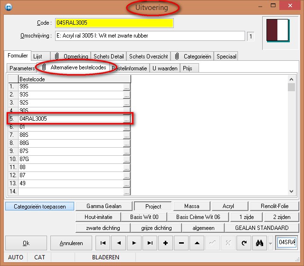The image size is (304, 266).
Task: Click Categorieën toepassen button
Action: pyautogui.click(x=39, y=206)
